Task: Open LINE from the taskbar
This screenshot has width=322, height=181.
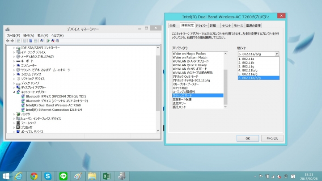Action: [x=63, y=176]
